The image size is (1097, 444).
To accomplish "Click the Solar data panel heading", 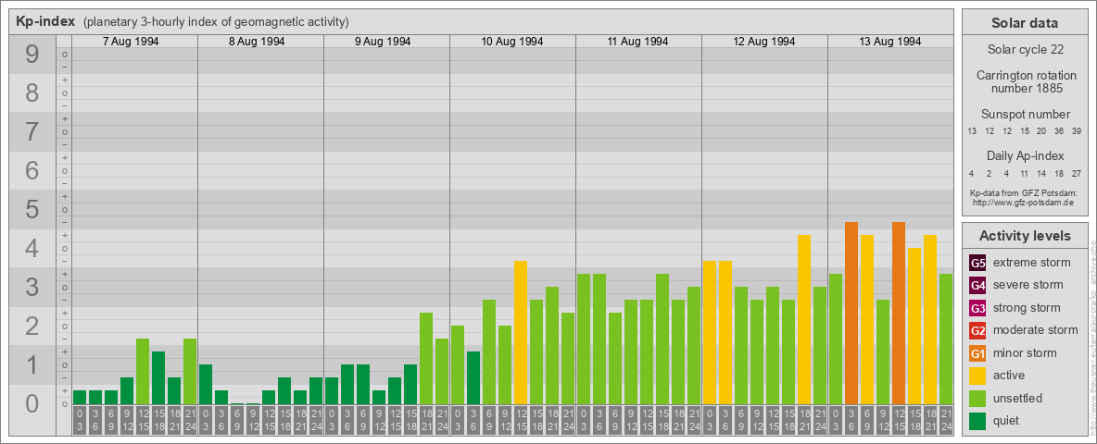I will tap(1025, 23).
